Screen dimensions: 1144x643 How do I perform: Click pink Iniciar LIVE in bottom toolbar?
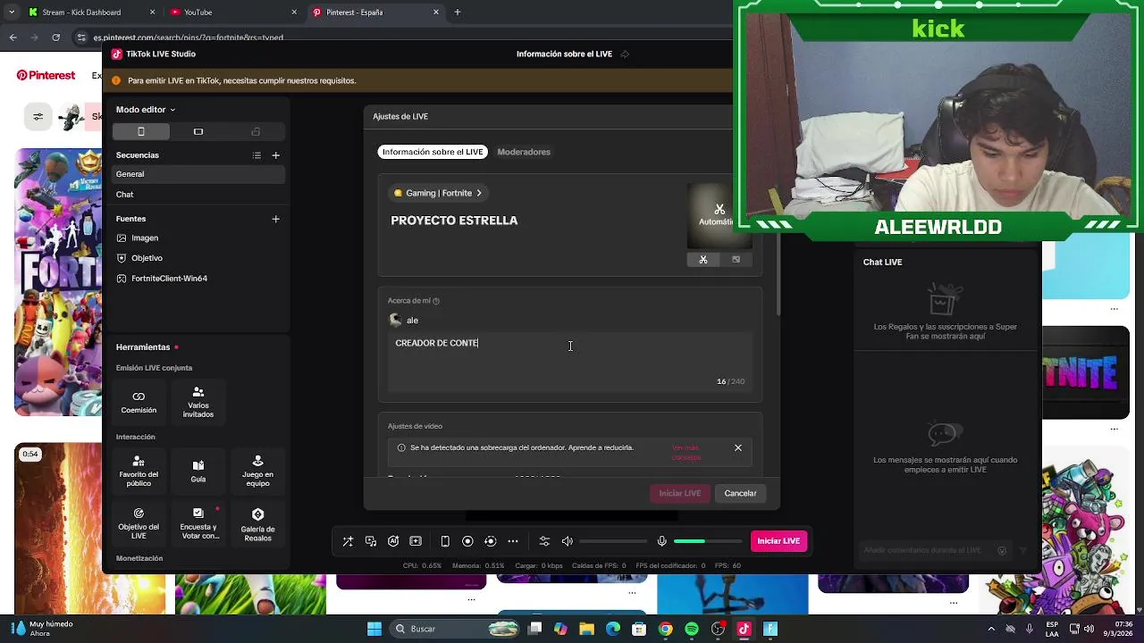click(x=778, y=541)
